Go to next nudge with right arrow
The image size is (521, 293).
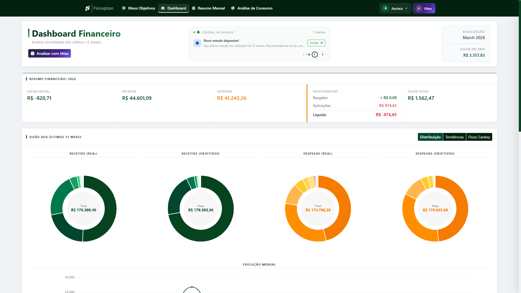(322, 55)
